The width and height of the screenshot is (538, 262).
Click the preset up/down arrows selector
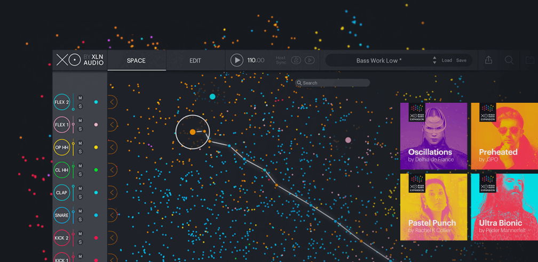point(434,61)
